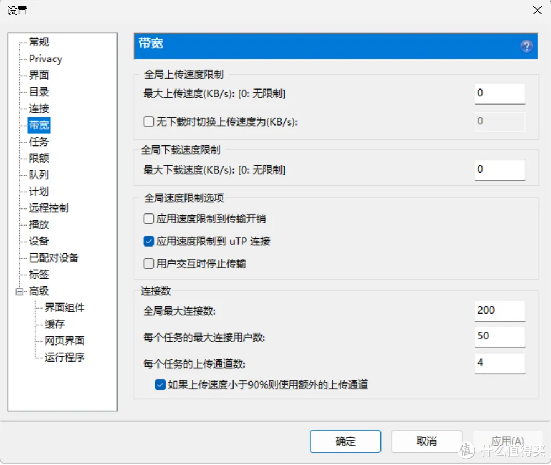
Task: Confirm settings with the 确定 button
Action: point(345,441)
